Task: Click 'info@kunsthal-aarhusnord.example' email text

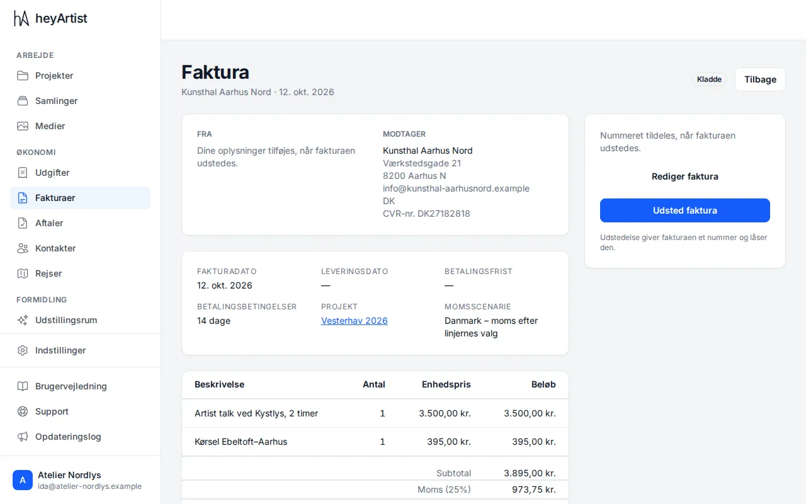Action: point(456,188)
